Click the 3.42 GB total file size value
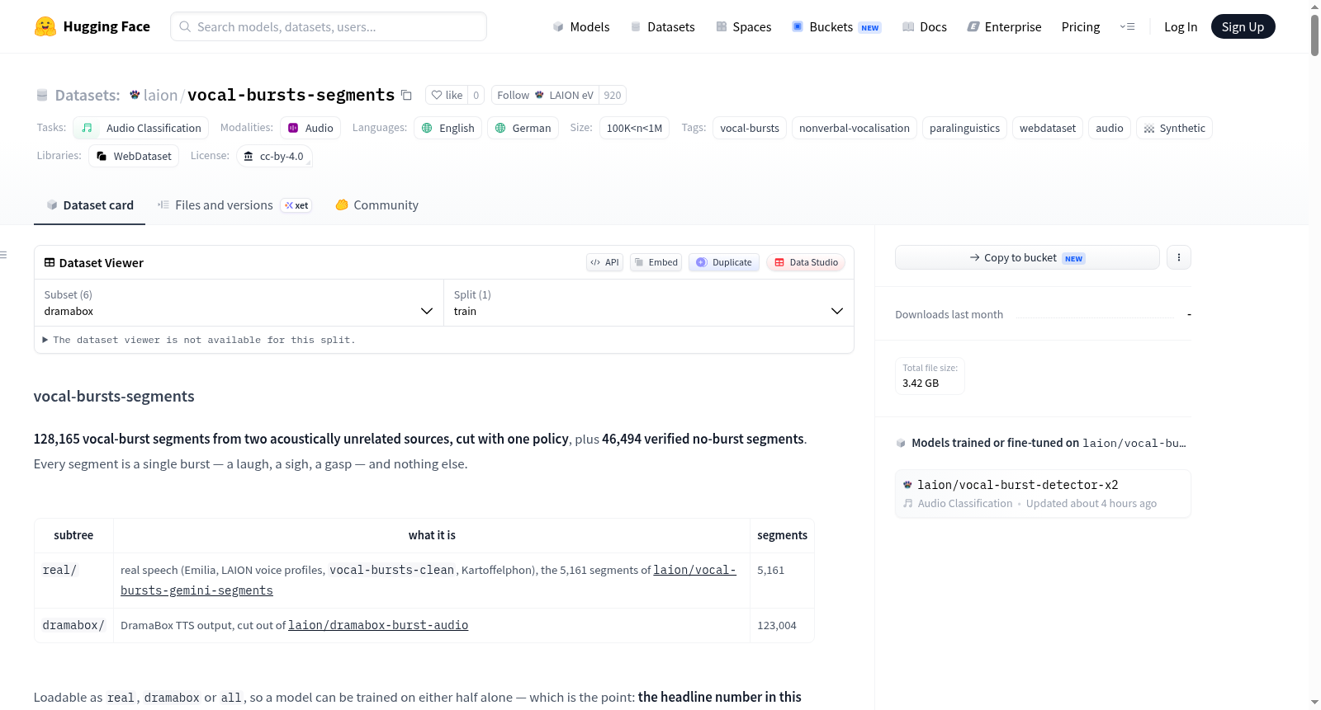The width and height of the screenshot is (1321, 710). click(921, 383)
